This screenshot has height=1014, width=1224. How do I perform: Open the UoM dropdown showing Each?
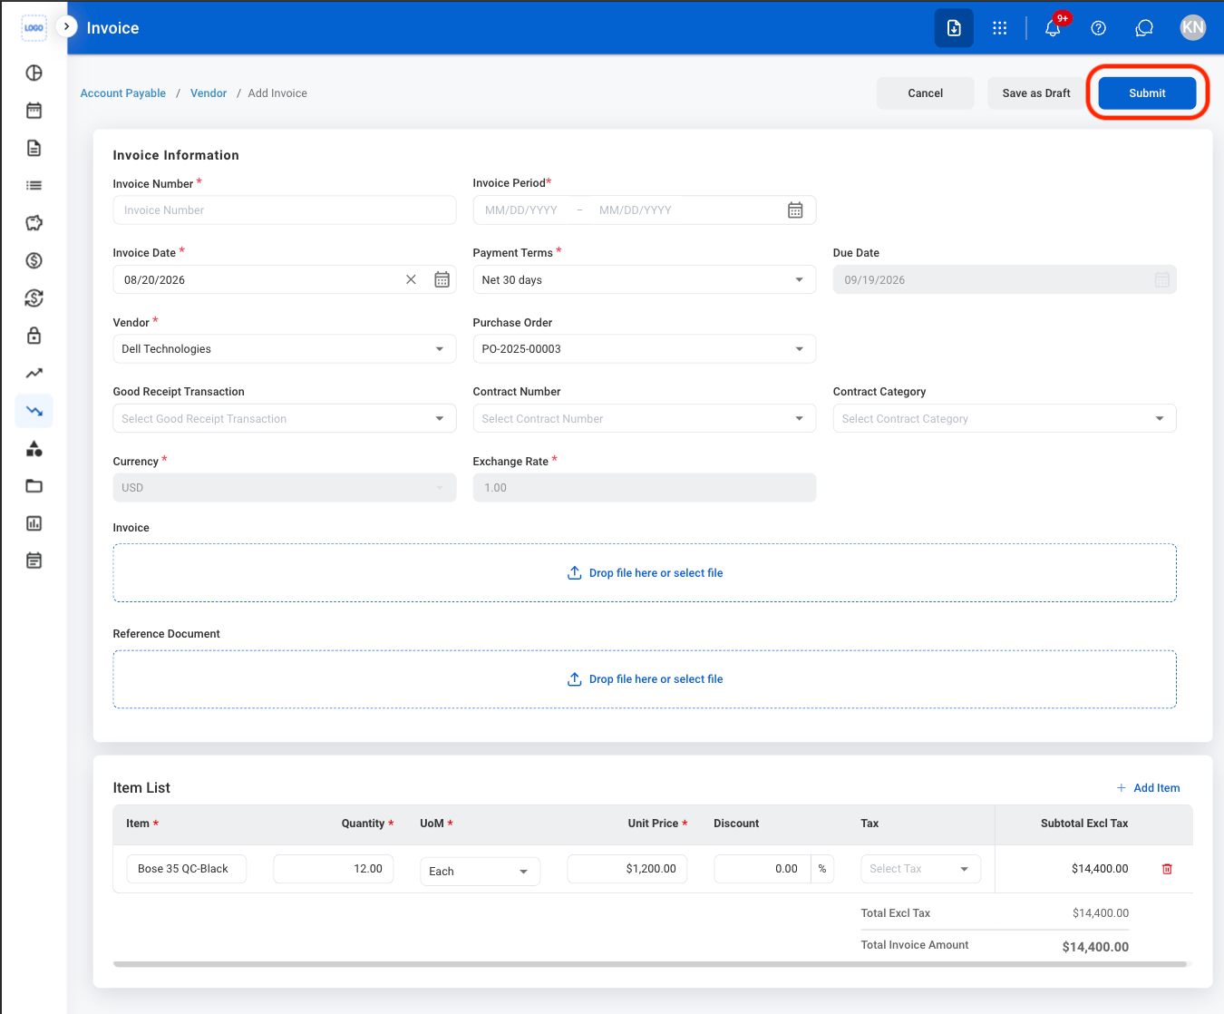(480, 872)
